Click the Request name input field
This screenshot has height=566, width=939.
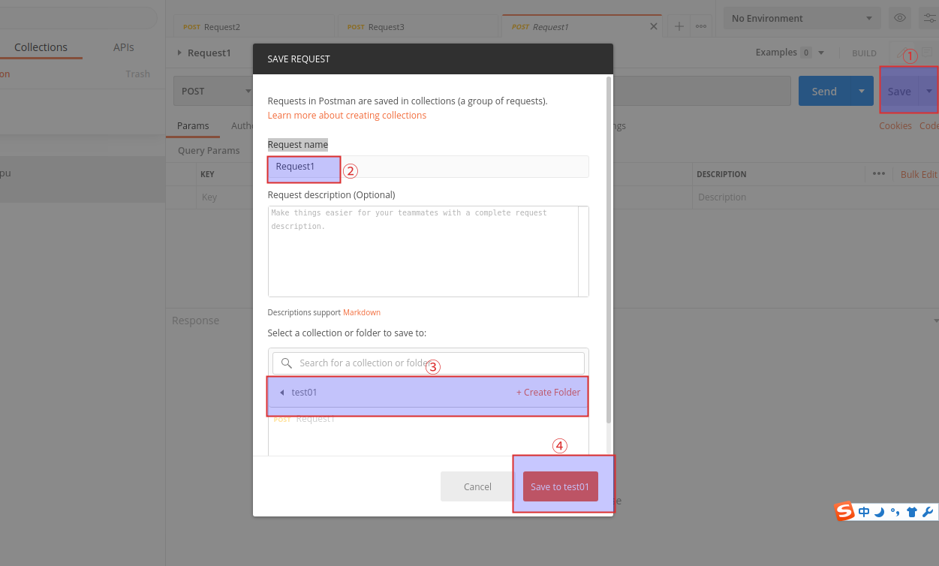(429, 167)
